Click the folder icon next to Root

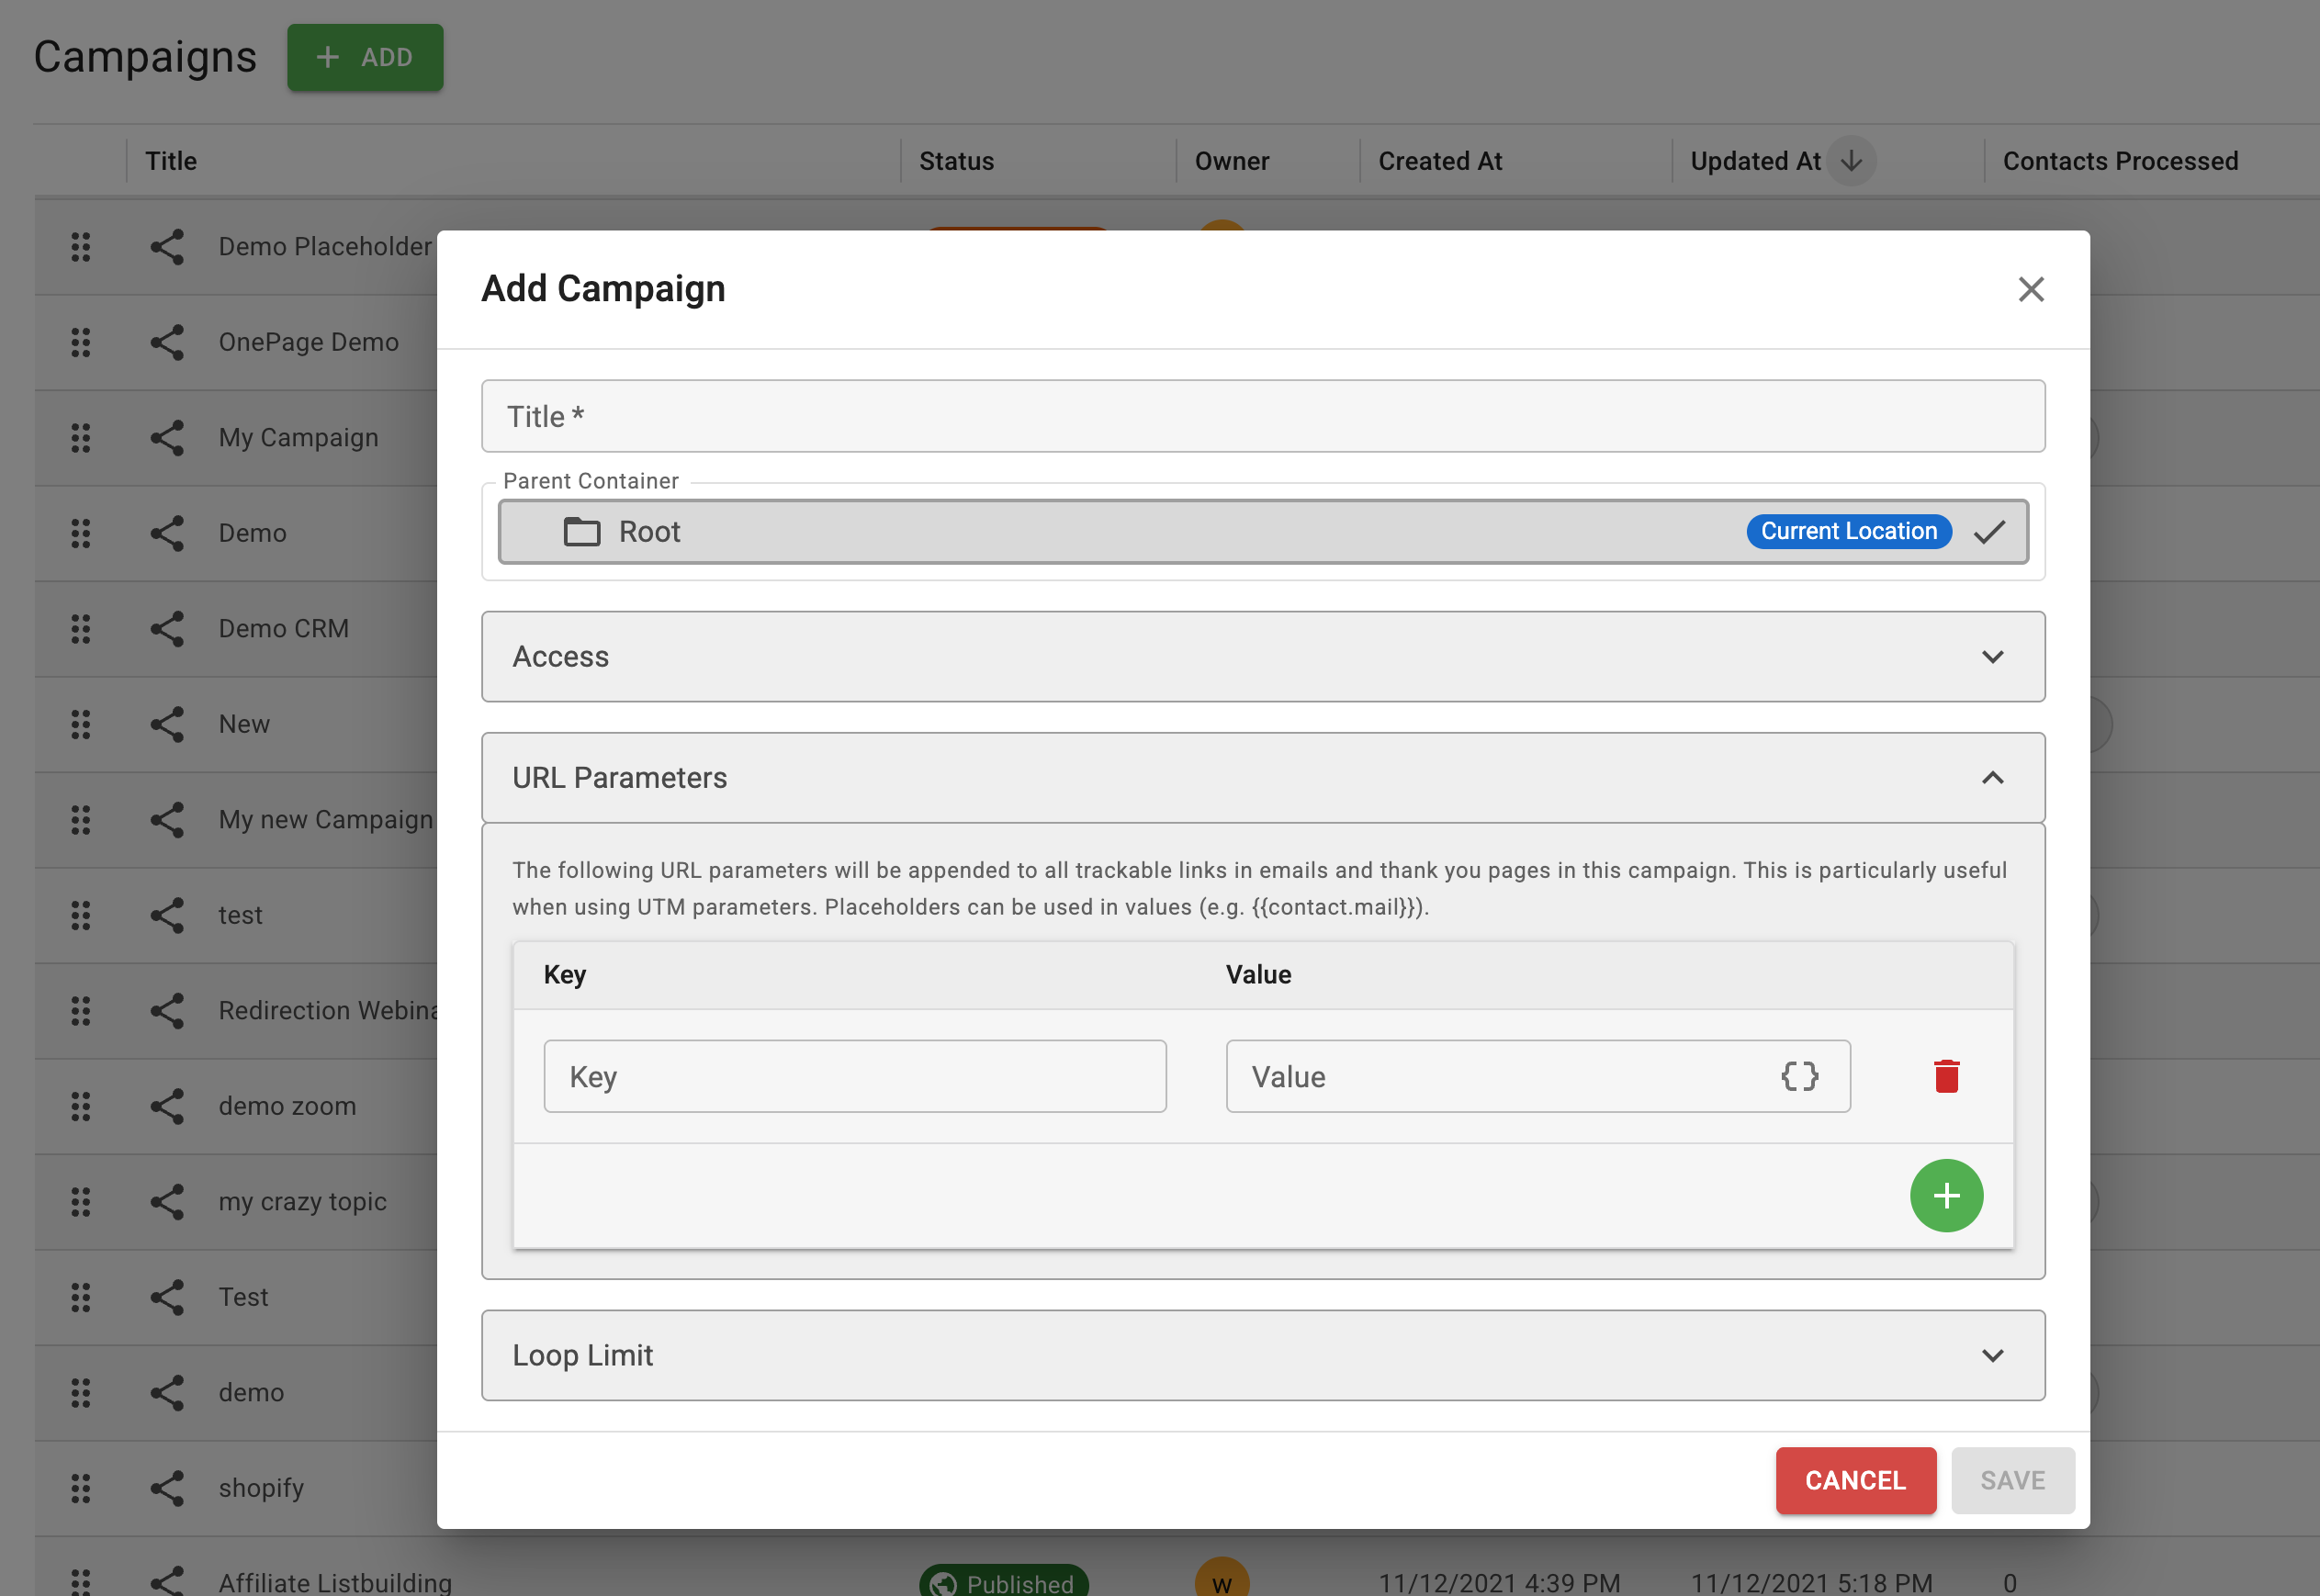pos(582,531)
